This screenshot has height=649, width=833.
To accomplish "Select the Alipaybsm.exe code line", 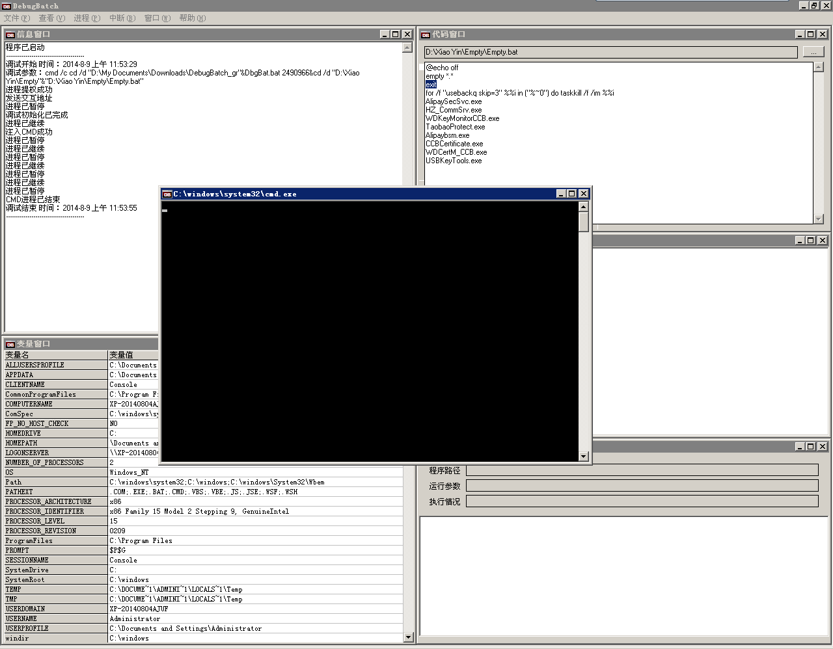I will 447,135.
